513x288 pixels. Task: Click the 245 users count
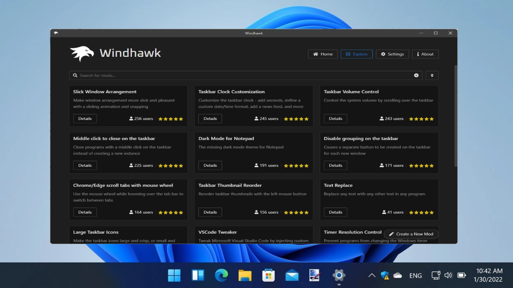(267, 119)
